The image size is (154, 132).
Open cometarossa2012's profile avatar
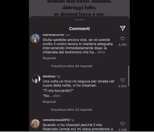coord(35,123)
